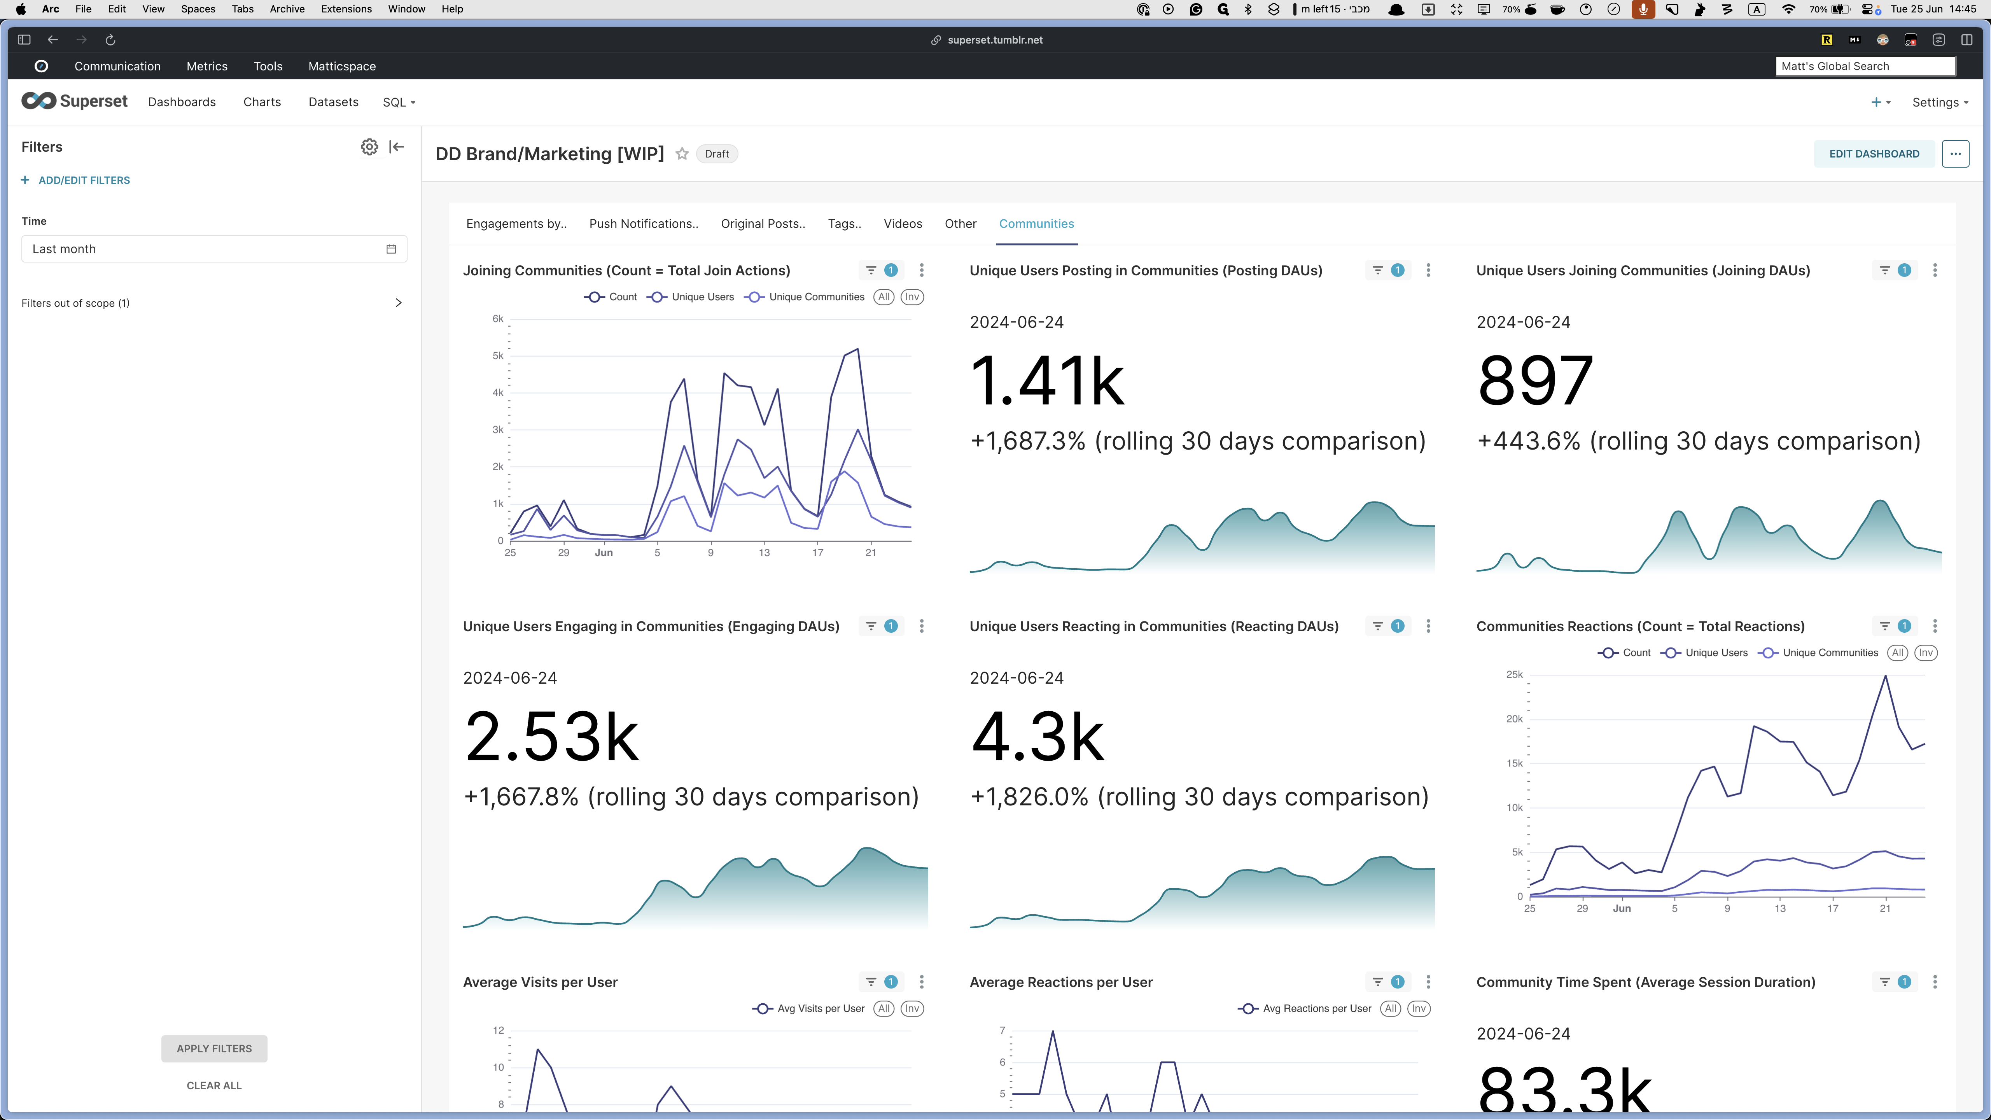Show applied filters on Joining Communities chart

click(881, 271)
